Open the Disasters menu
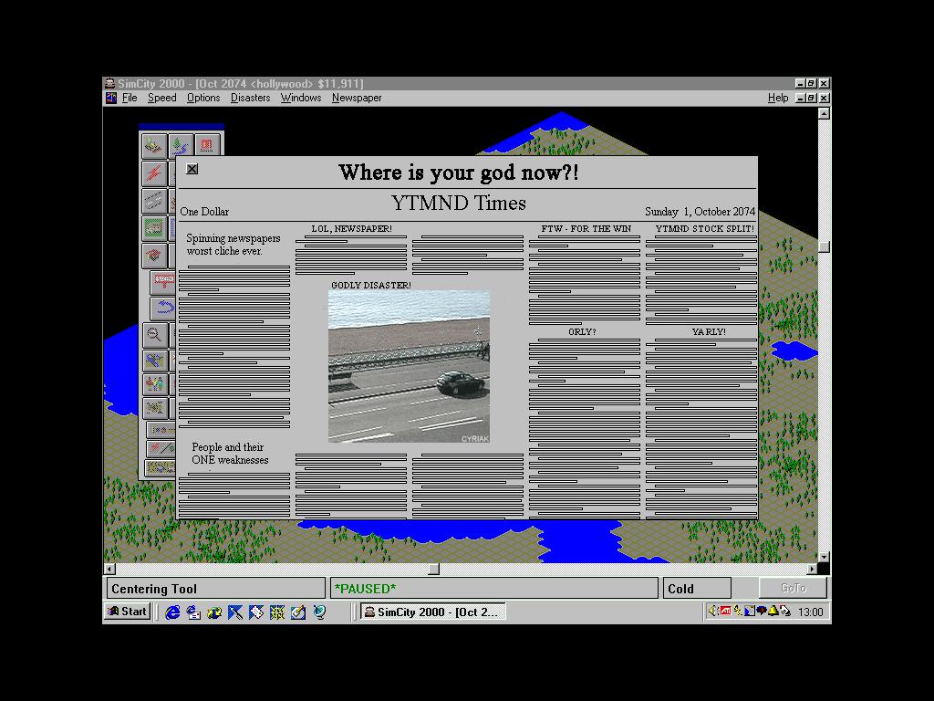Viewport: 934px width, 701px height. [250, 98]
